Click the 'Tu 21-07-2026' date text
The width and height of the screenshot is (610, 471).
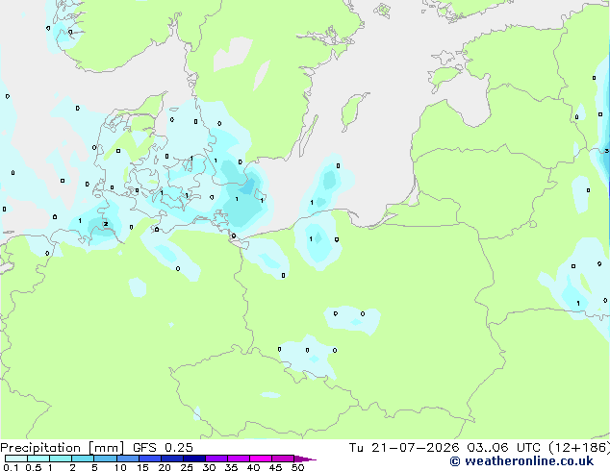click(x=404, y=448)
